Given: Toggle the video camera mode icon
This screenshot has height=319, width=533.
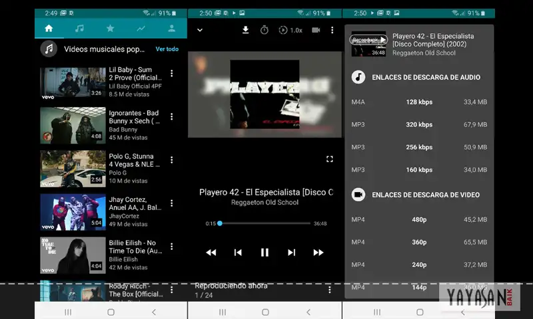Looking at the screenshot, I should [316, 30].
